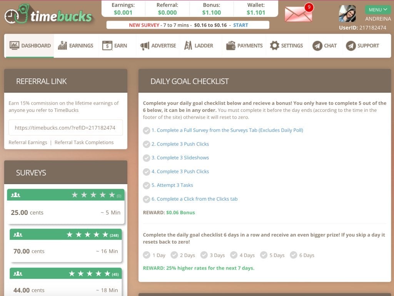Click the Chat tab label
The width and height of the screenshot is (394, 296).
pyautogui.click(x=330, y=46)
